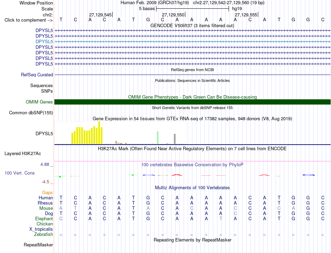This screenshot has width=331, height=253.
Task: Click the DPYSL5 label beside the GTEx bar chart
Action: pos(44,134)
